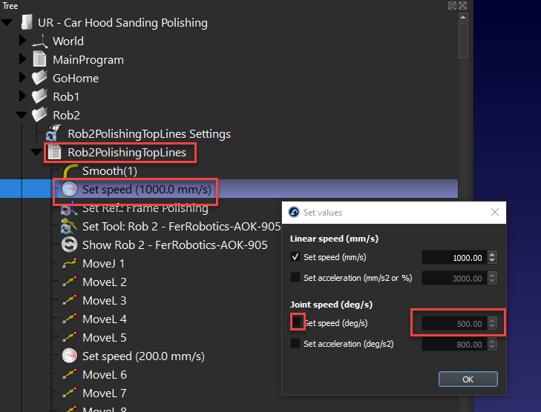The image size is (541, 412).
Task: Select the Set speed (200.0 mm/s) instruction
Action: tap(143, 356)
